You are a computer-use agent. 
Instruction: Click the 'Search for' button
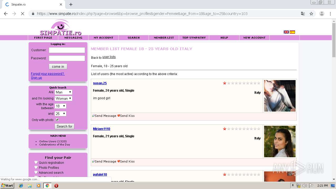tap(64, 126)
